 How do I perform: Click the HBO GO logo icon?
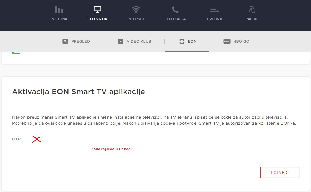coord(227,41)
